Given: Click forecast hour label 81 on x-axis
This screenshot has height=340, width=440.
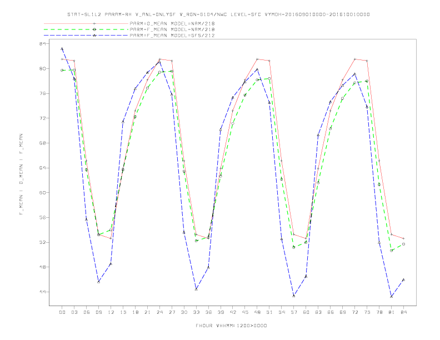Looking at the screenshot, I should 392,312.
